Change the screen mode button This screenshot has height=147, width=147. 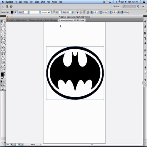(x=3, y=88)
